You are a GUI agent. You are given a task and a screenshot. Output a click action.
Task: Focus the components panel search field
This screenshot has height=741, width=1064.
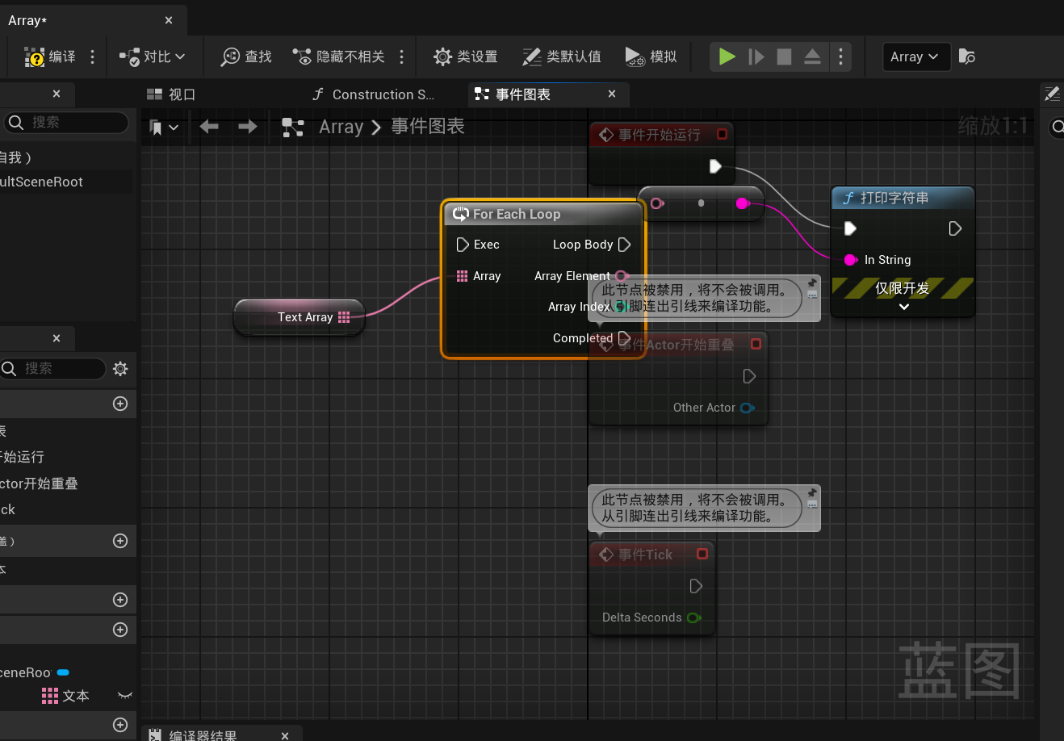(66, 123)
